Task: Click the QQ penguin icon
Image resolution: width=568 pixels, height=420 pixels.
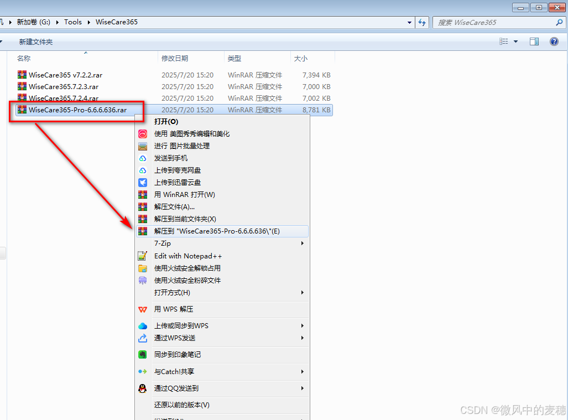Action: 143,388
